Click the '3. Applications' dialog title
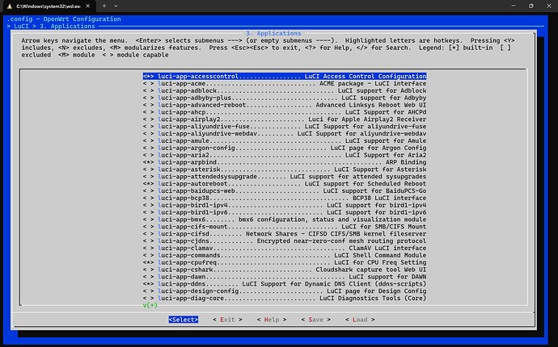 [273, 33]
